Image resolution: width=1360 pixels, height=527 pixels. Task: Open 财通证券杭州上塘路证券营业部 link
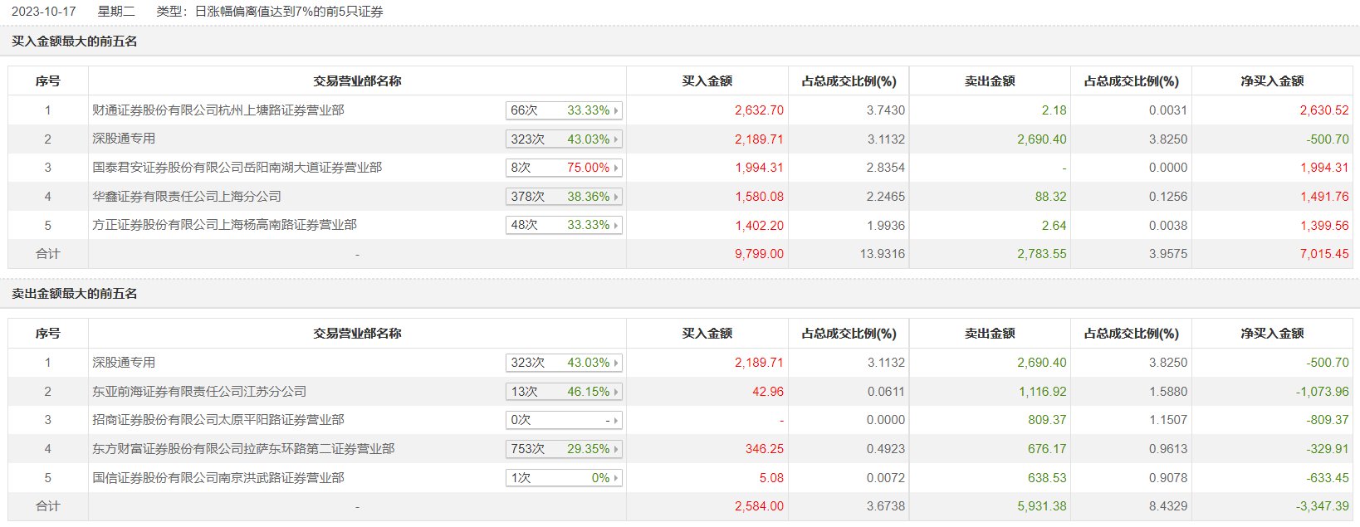tap(218, 110)
